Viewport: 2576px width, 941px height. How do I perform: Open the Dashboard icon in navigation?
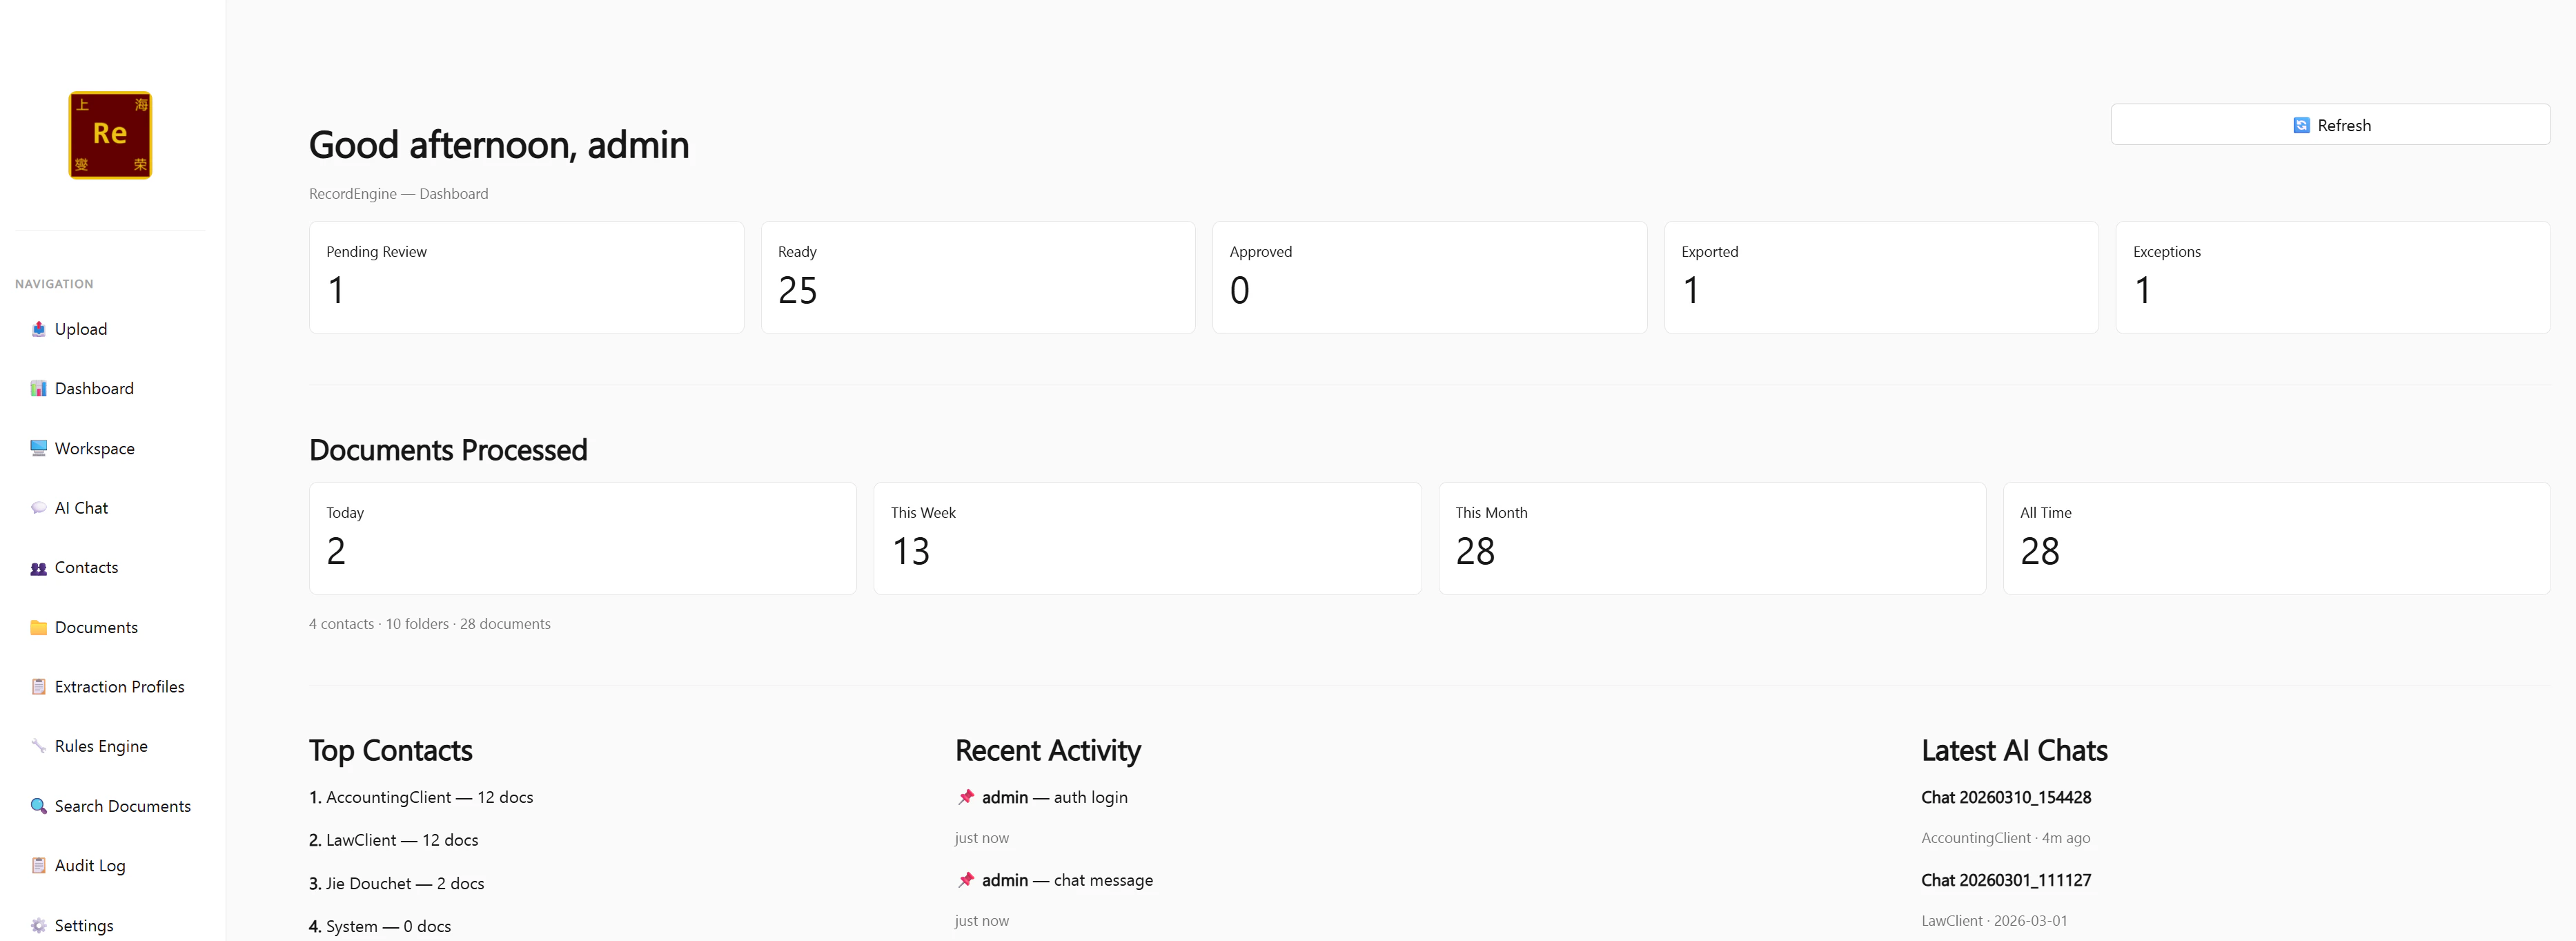coord(38,388)
